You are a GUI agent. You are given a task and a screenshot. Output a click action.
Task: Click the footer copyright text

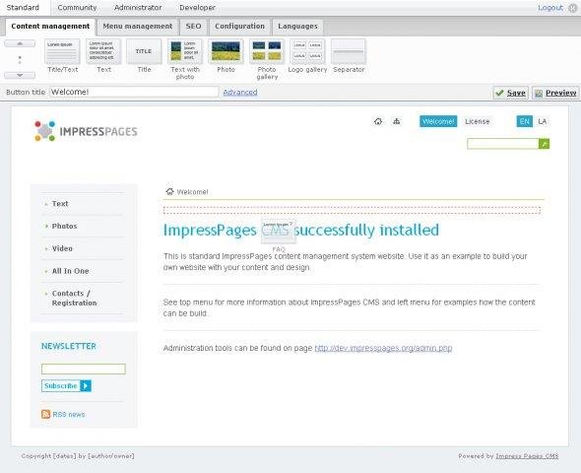pyautogui.click(x=78, y=456)
